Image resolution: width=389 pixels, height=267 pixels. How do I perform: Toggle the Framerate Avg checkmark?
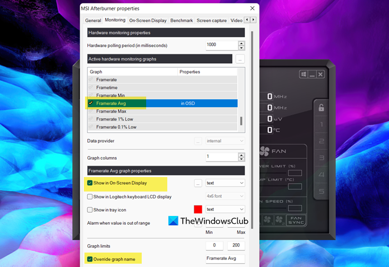coord(91,103)
